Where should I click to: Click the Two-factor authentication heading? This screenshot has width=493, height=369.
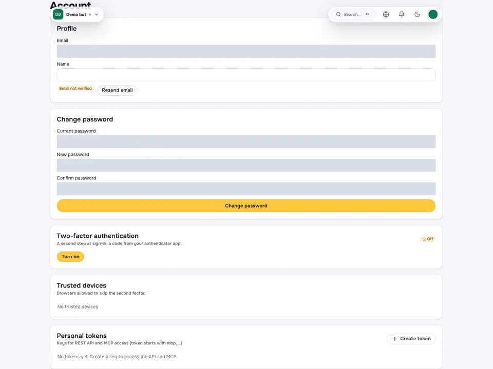98,236
